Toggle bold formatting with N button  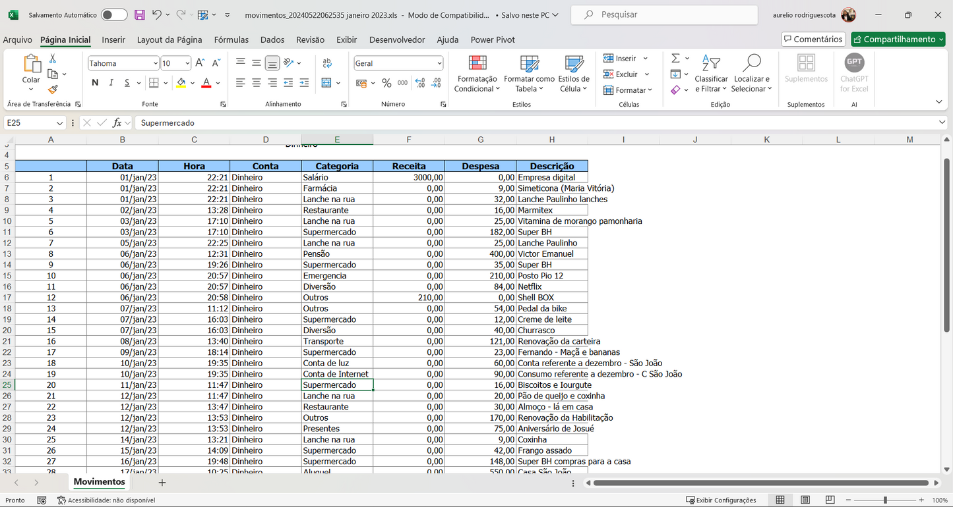(x=94, y=84)
